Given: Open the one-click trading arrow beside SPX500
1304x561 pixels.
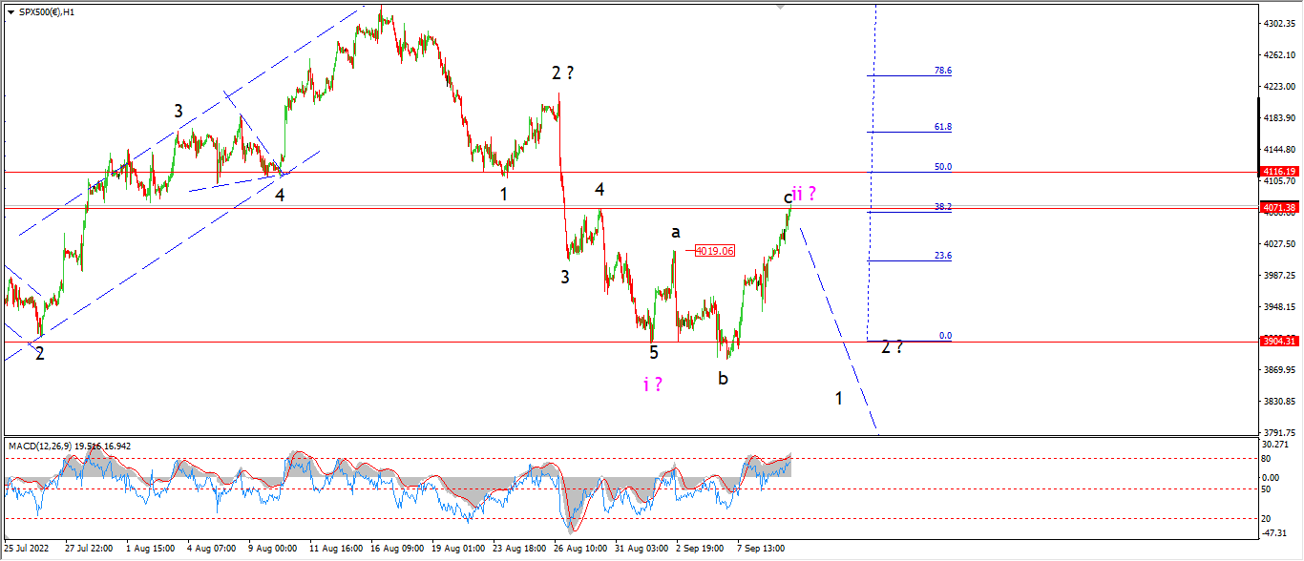Looking at the screenshot, I should [11, 12].
